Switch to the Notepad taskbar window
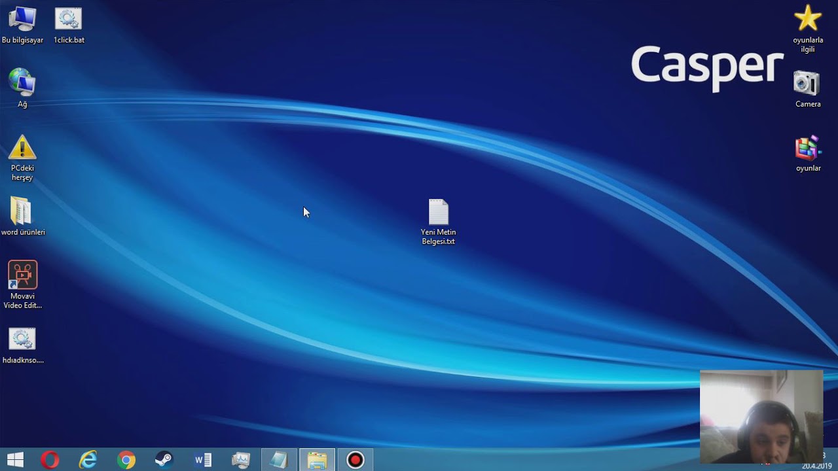The width and height of the screenshot is (838, 471). click(x=279, y=460)
